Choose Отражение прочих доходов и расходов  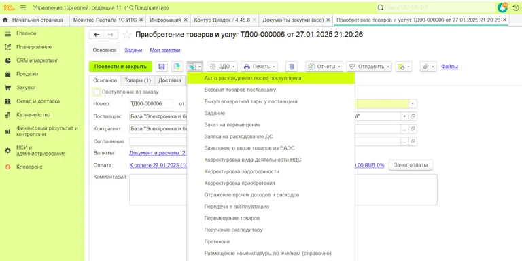(x=271, y=195)
